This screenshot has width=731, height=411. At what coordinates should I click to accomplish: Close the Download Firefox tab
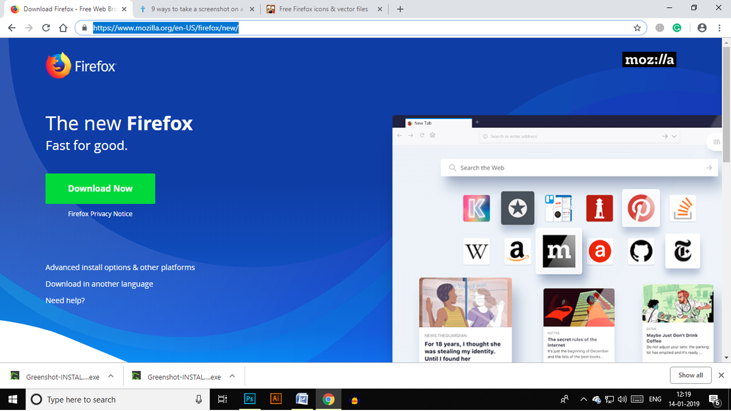click(x=124, y=9)
